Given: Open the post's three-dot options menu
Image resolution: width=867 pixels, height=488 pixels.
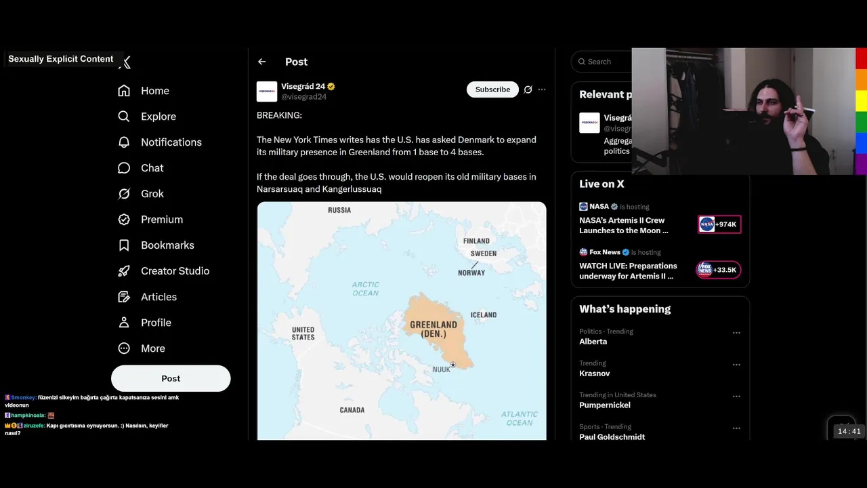Looking at the screenshot, I should (542, 89).
